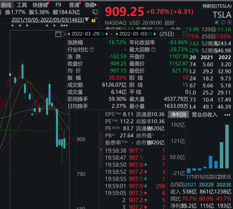This screenshot has width=233, height=209.
Task: Click the TSLA ticker symbol
Action: [222, 15]
